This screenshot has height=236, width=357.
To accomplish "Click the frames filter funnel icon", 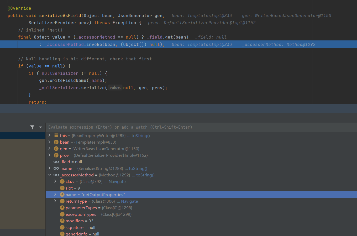I will (32, 127).
